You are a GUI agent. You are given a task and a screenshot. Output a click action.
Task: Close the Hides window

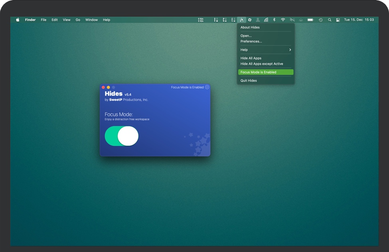tap(103, 87)
